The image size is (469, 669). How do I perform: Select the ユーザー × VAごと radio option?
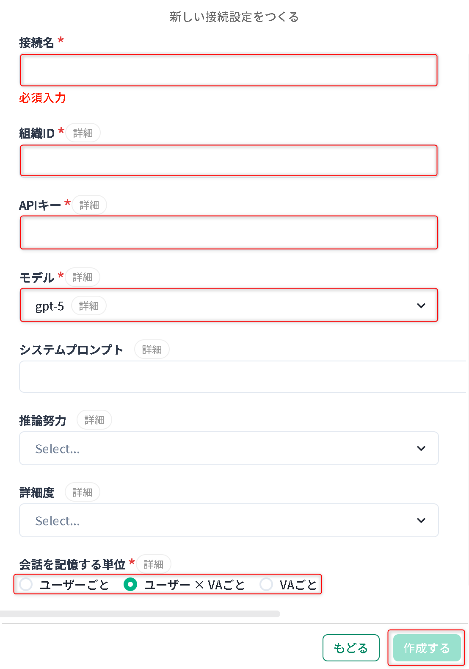click(x=130, y=585)
